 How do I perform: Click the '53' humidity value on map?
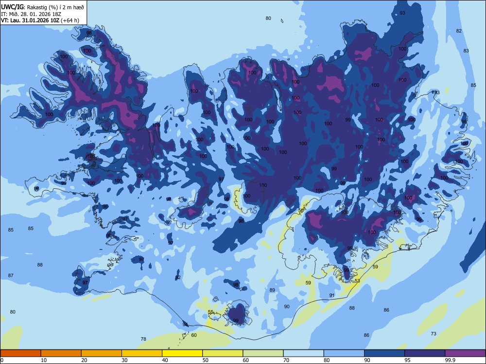357,281
